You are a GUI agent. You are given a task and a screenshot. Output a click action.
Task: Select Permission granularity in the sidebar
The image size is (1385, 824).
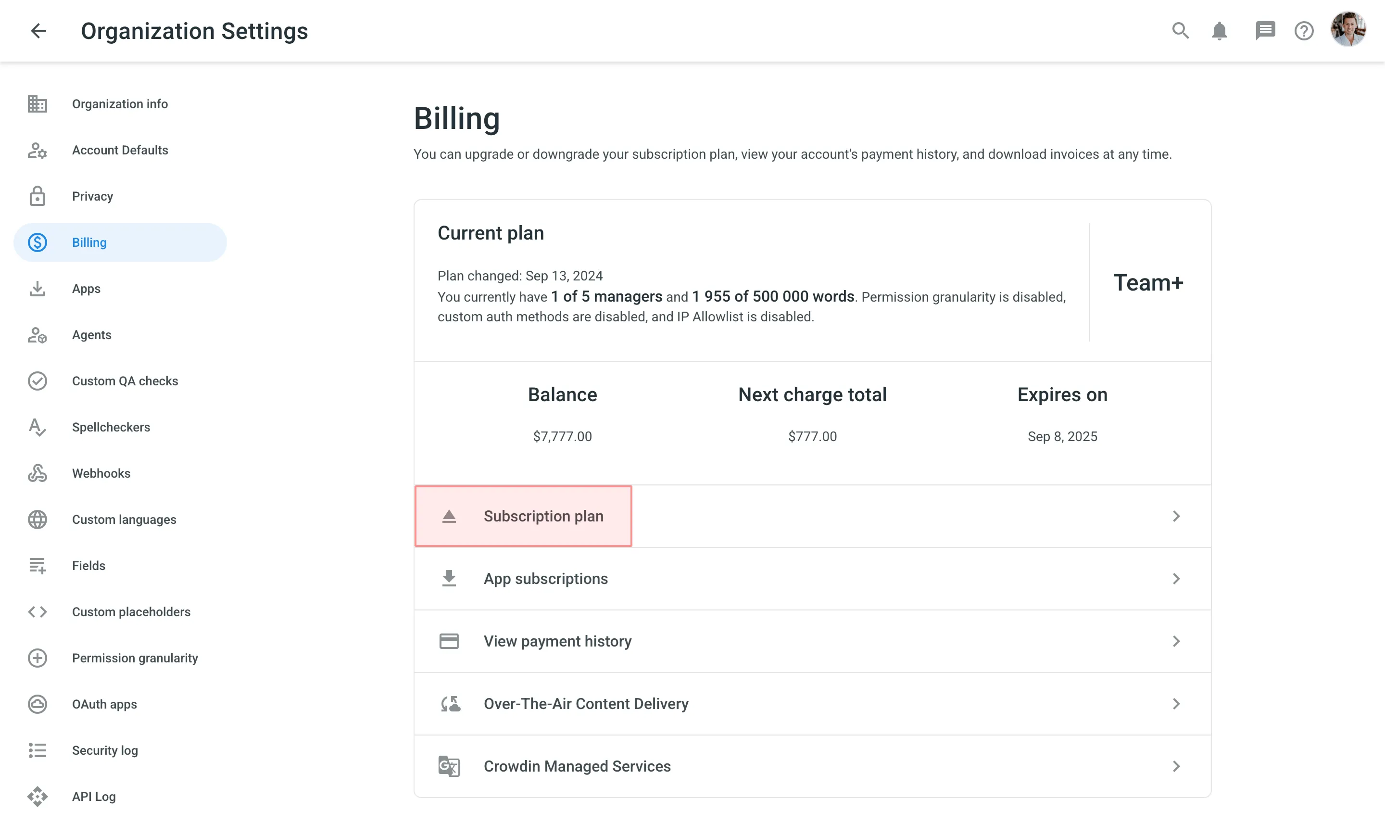(135, 658)
